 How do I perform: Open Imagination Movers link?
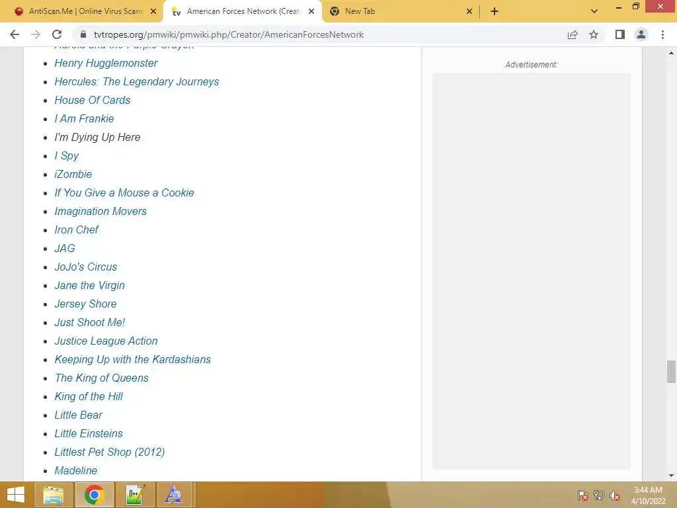click(100, 212)
